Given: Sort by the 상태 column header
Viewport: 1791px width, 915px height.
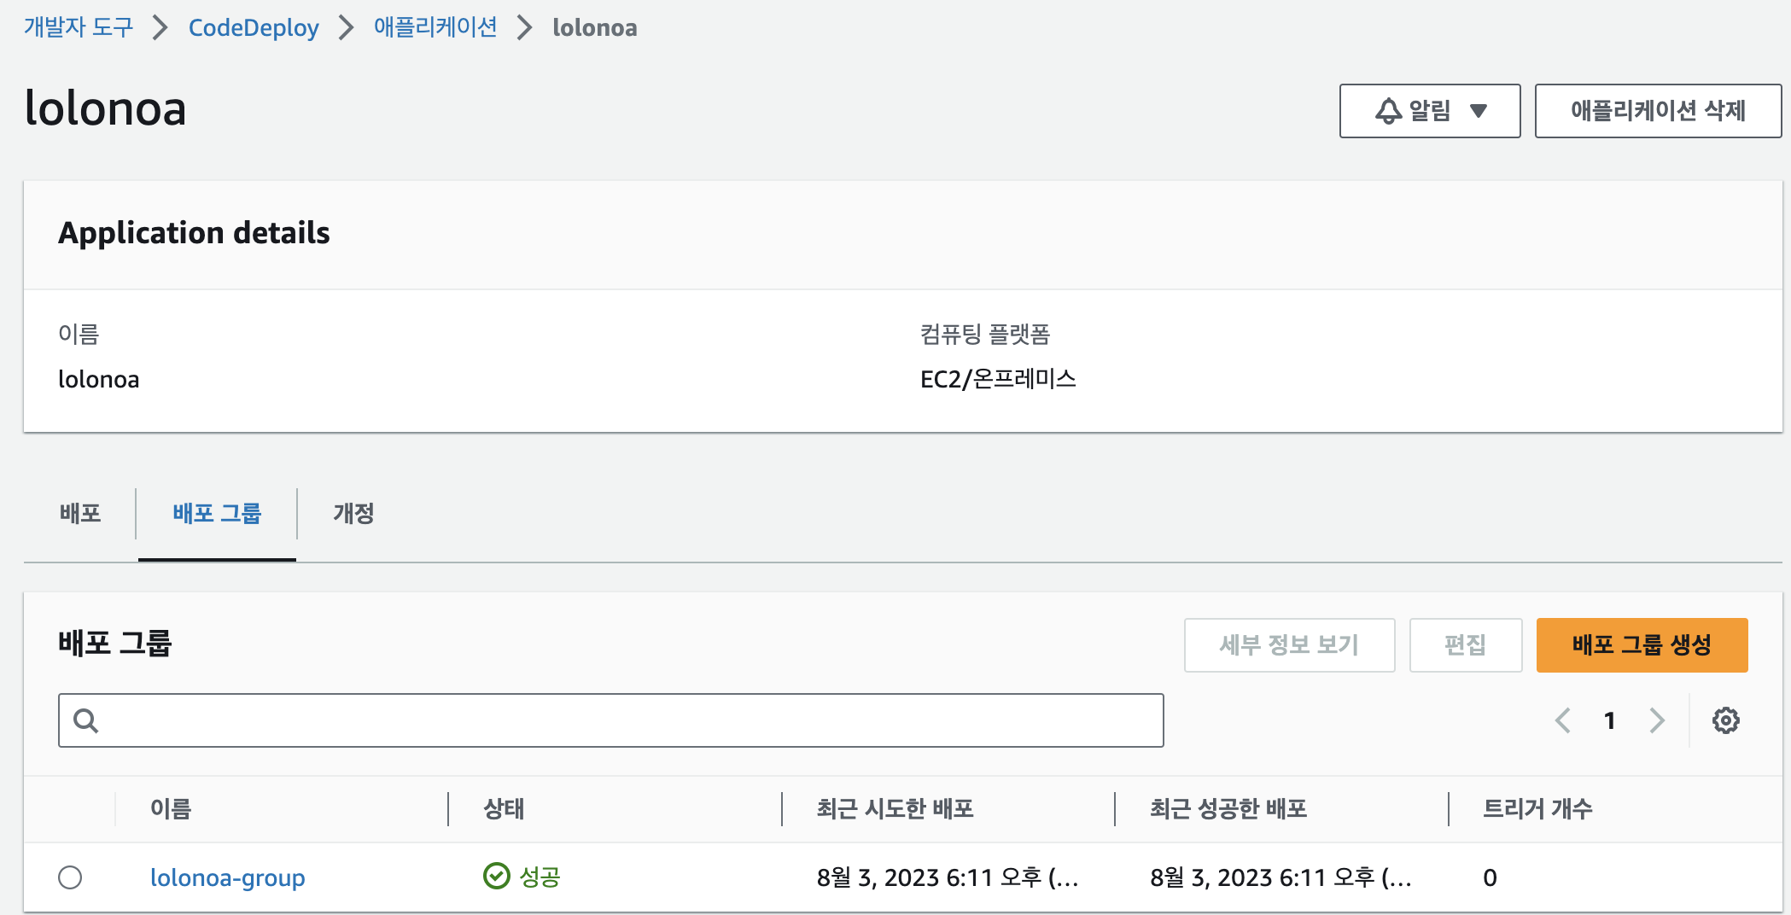Looking at the screenshot, I should pos(504,808).
